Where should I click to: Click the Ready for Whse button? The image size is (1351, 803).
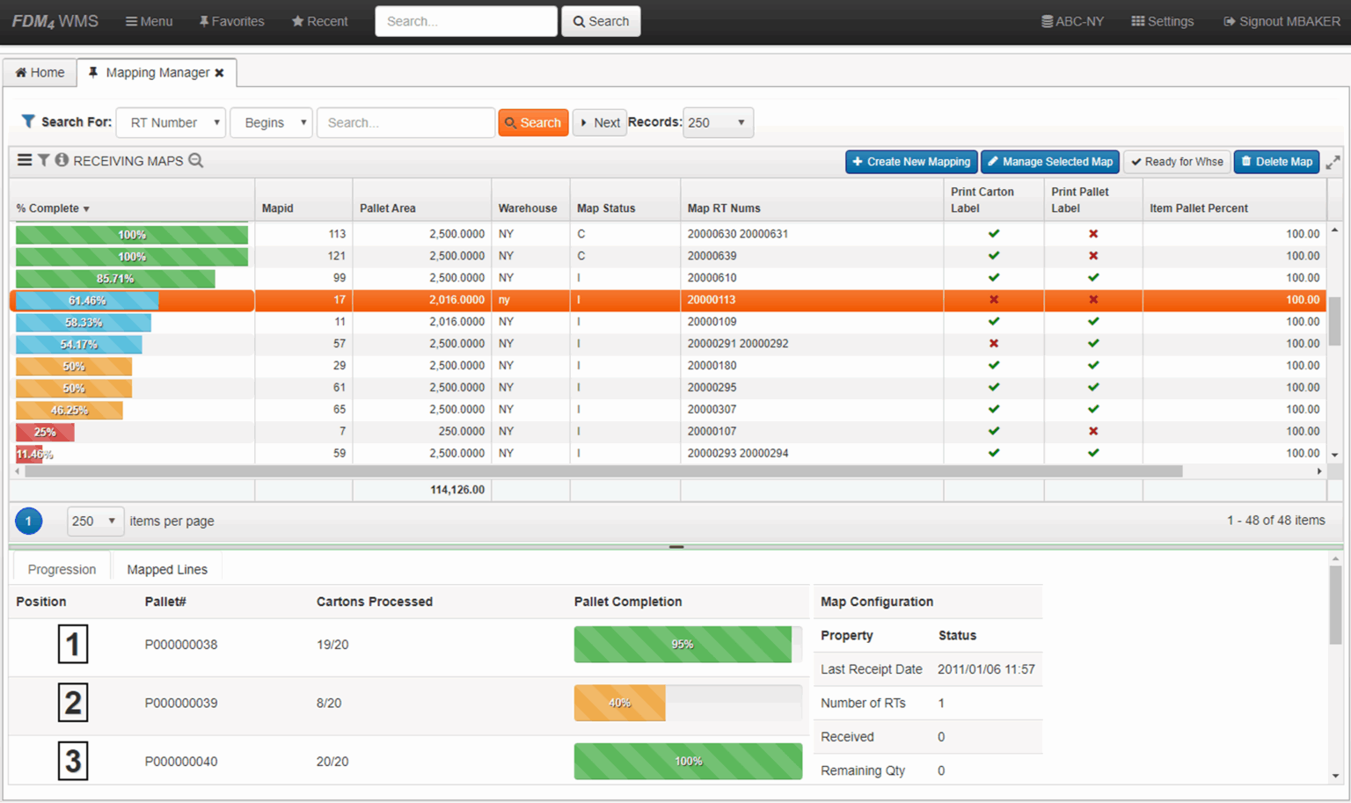[x=1177, y=162]
